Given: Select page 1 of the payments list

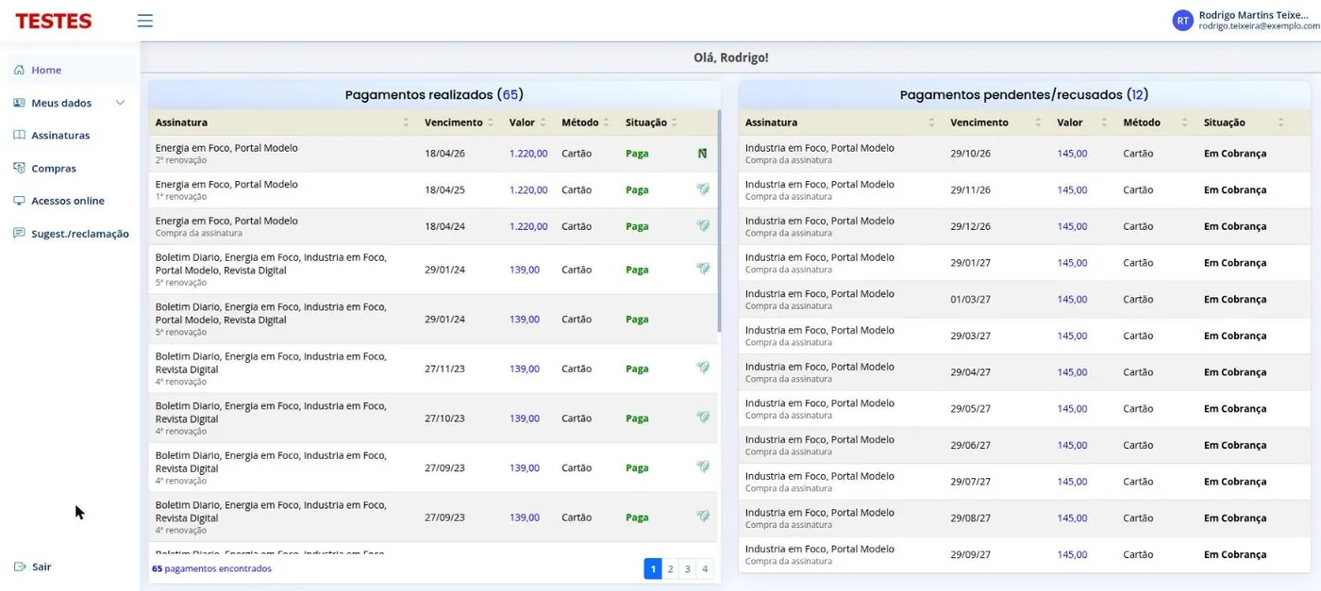Looking at the screenshot, I should coord(652,568).
